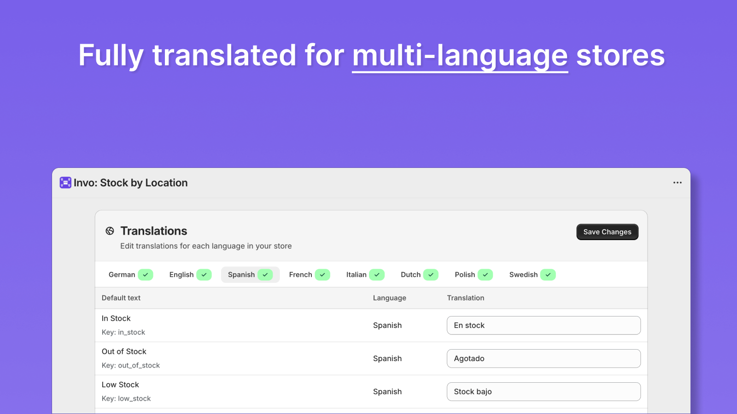Click the globe icon beside Translations
The image size is (737, 414).
pos(109,231)
